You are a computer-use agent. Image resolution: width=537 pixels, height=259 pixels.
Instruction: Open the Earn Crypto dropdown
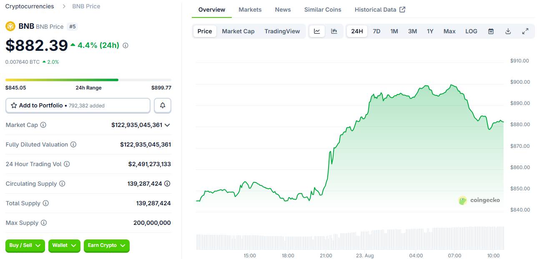click(x=107, y=246)
